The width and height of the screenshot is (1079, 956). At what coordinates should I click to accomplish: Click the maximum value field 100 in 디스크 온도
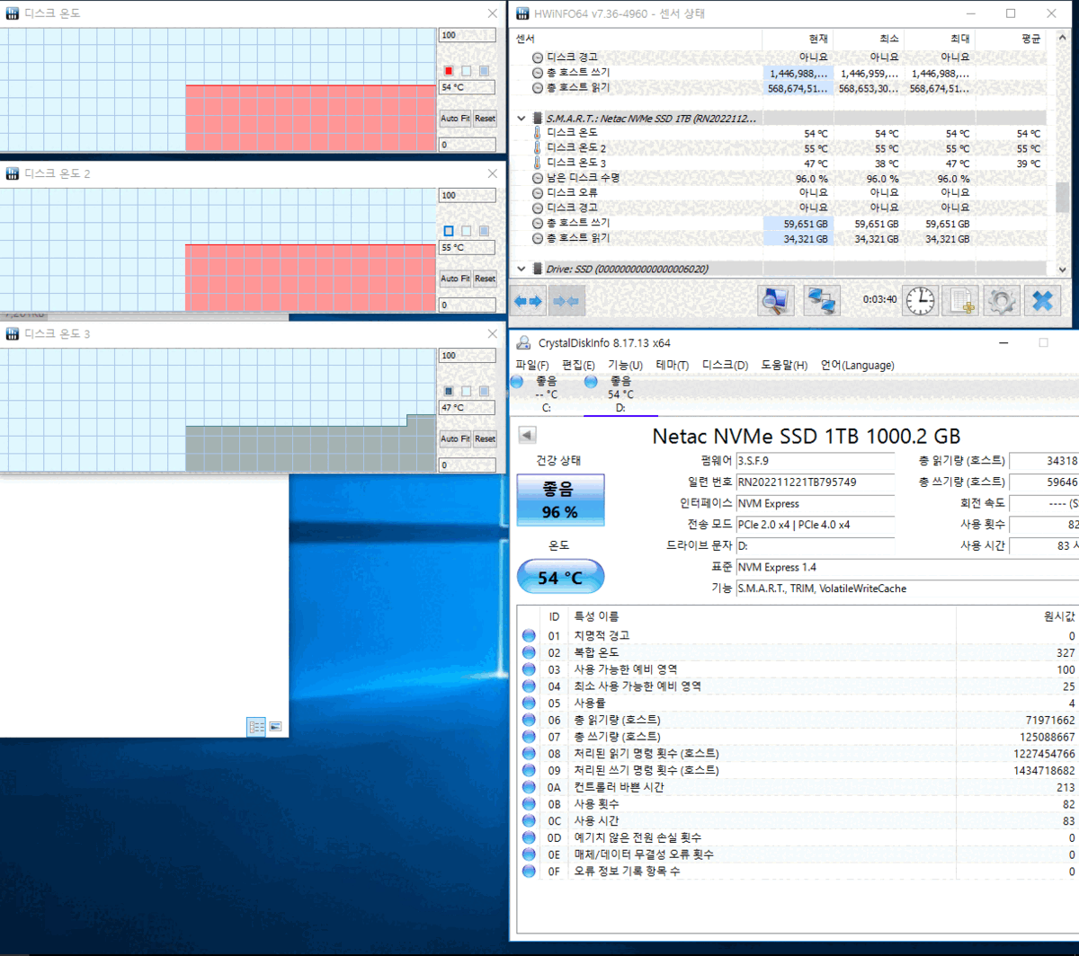(467, 35)
